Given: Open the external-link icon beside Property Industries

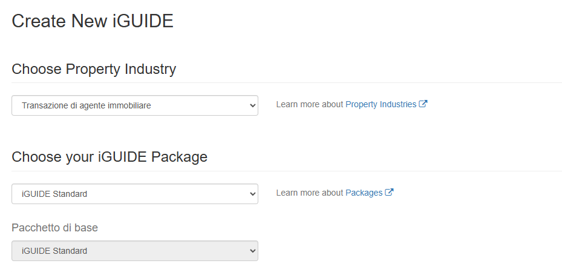Looking at the screenshot, I should tap(423, 104).
